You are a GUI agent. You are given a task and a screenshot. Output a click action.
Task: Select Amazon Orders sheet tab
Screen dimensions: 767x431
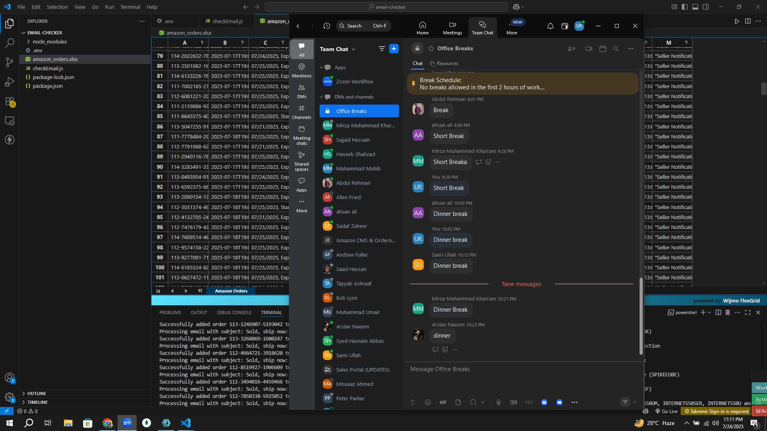tap(231, 291)
